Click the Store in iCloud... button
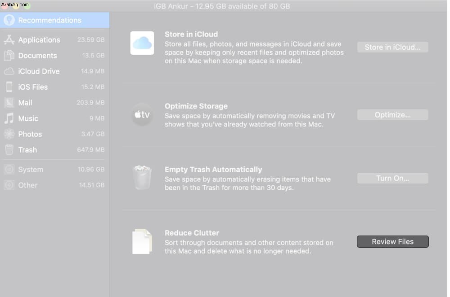450x297 pixels. pyautogui.click(x=392, y=47)
